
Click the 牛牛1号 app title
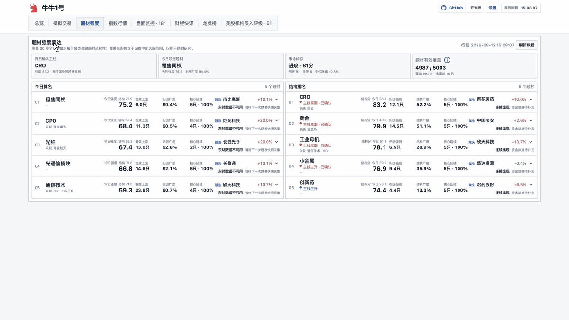click(x=53, y=8)
